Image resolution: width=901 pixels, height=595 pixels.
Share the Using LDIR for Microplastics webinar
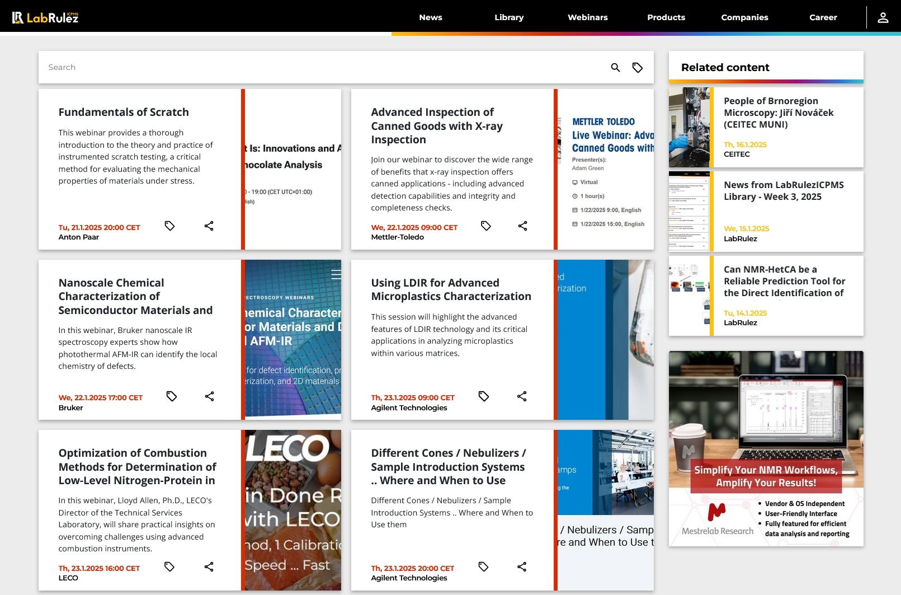pyautogui.click(x=522, y=396)
